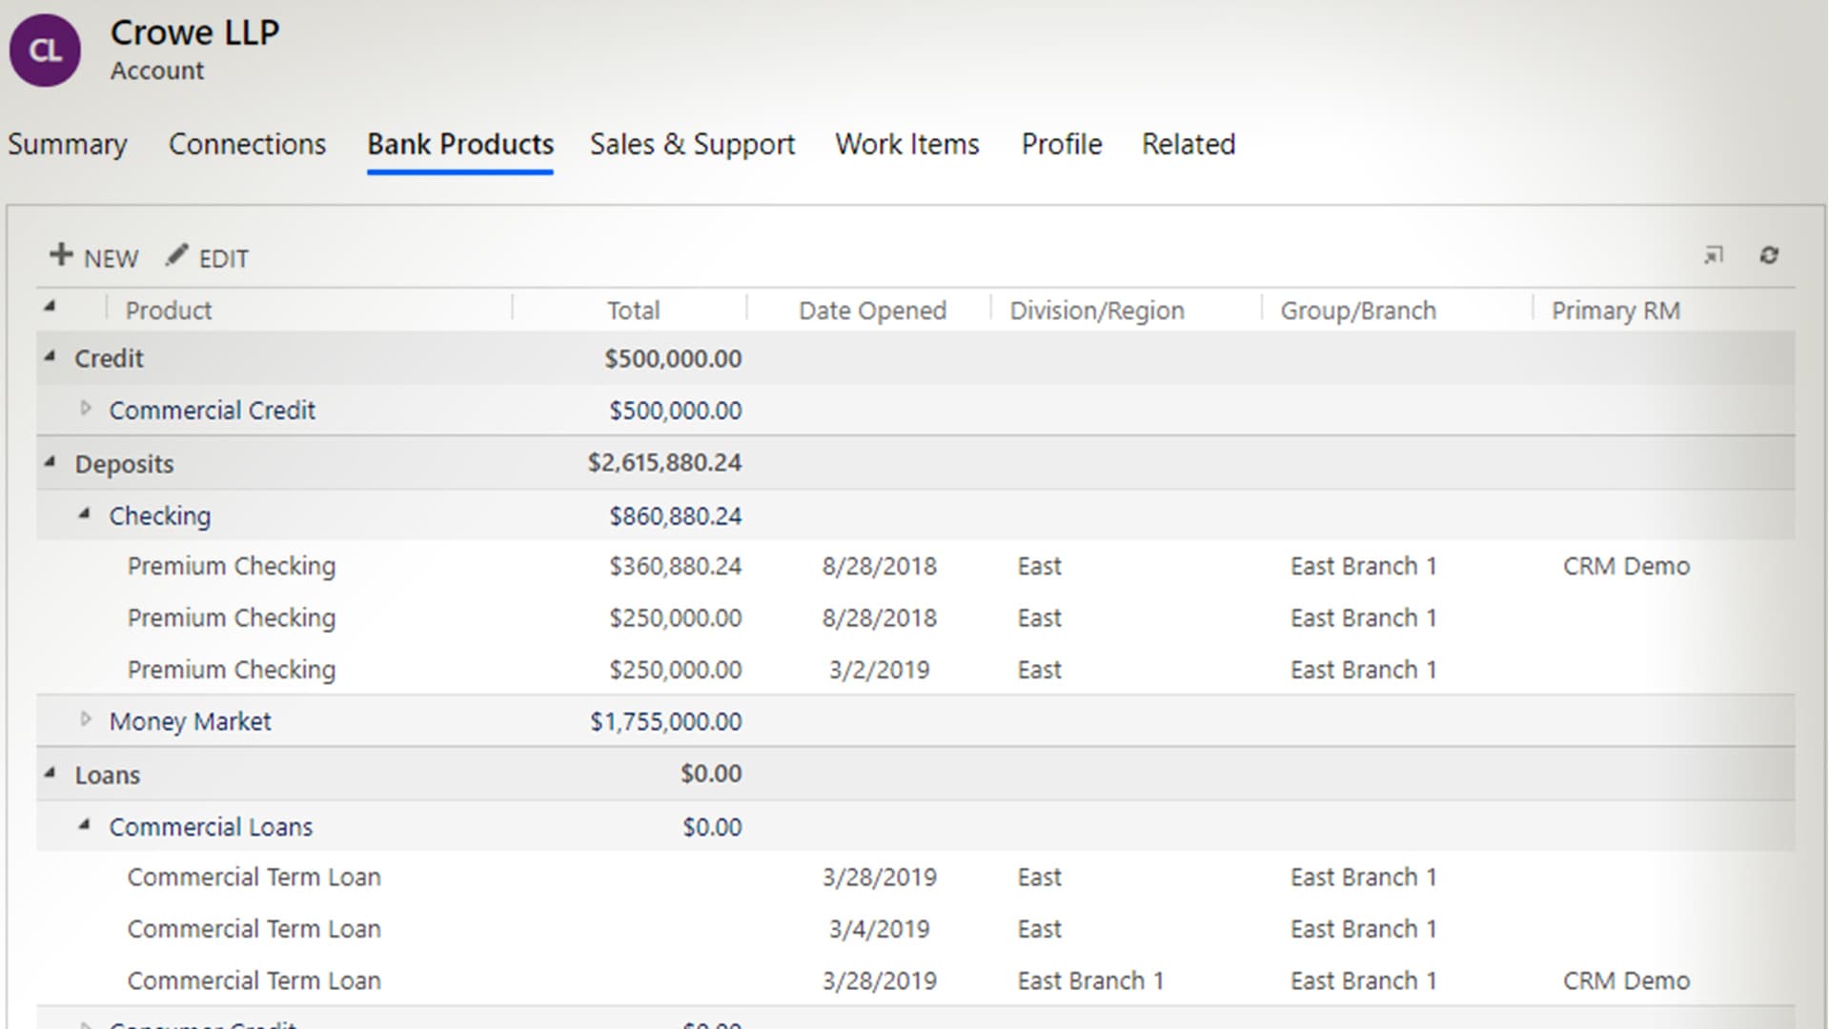The image size is (1830, 1029).
Task: Click the pencil EDIT icon
Action: pos(176,255)
